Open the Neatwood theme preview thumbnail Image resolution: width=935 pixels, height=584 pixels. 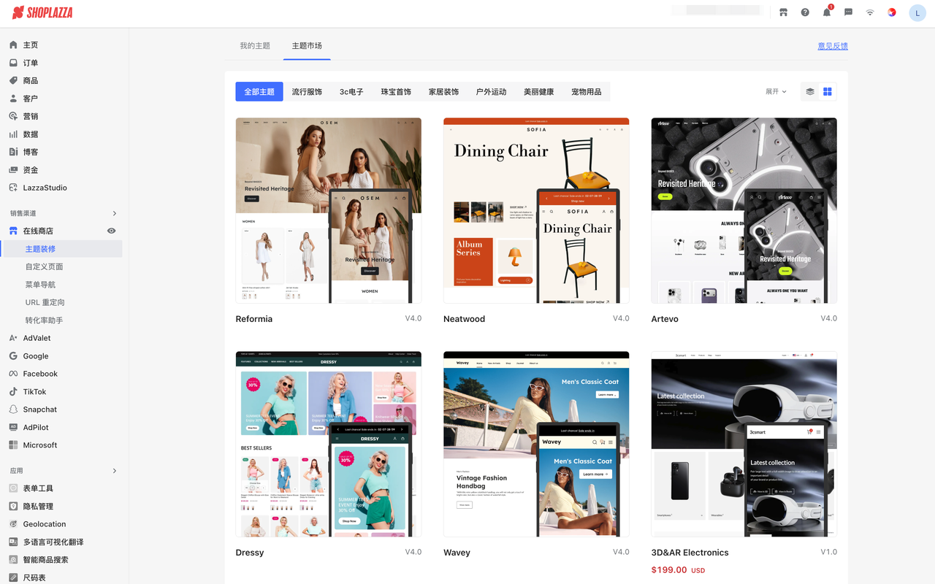(x=536, y=210)
